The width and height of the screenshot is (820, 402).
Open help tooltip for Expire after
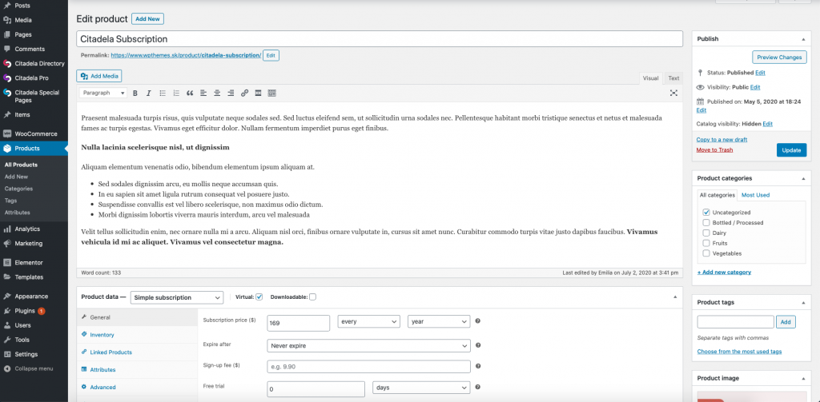tap(477, 345)
